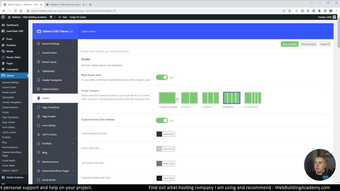Screen dimensions: 340x191
Task: Expand General WordPress Pages section arrow
Action: [x=73, y=171]
